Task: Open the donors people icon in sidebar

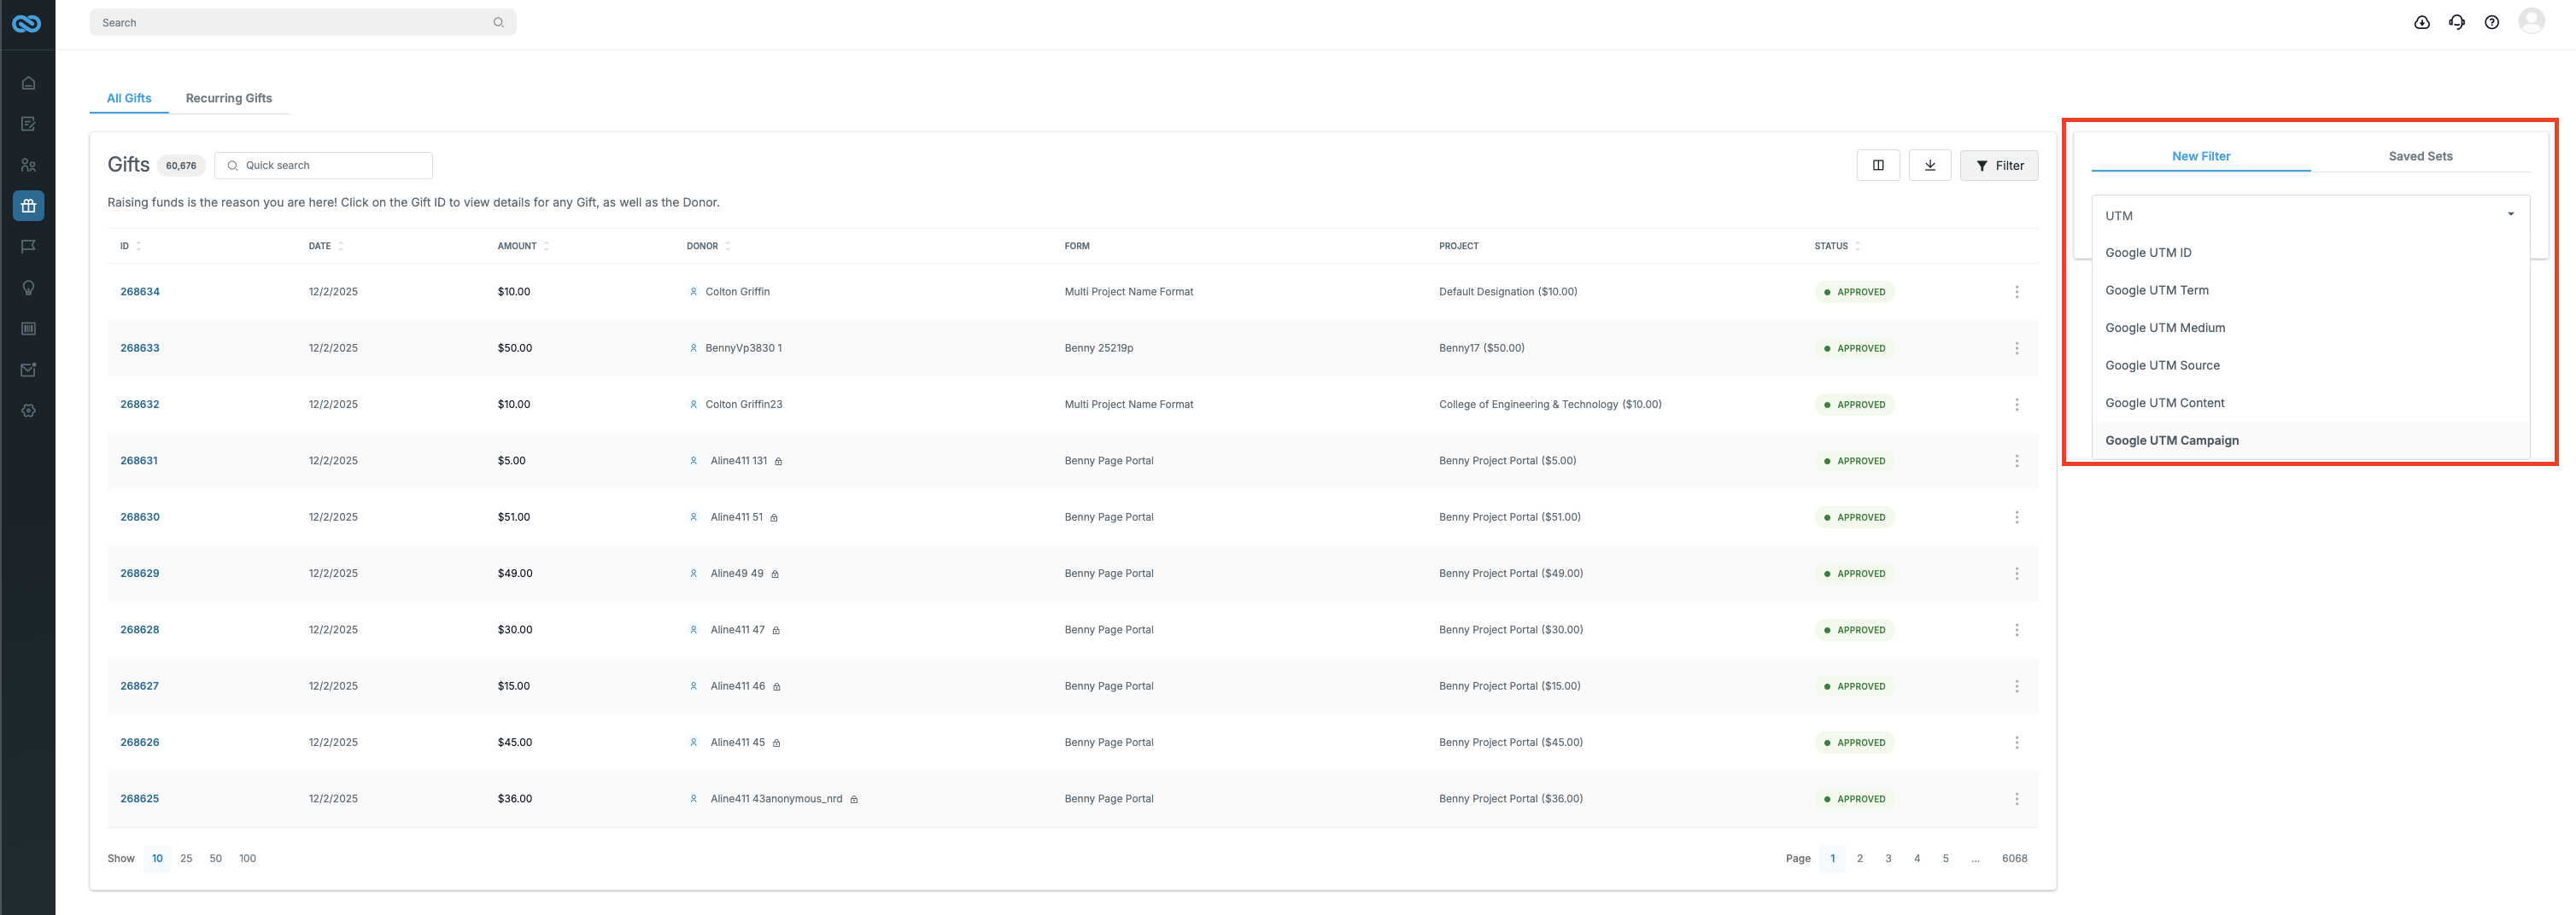Action: pos(28,165)
